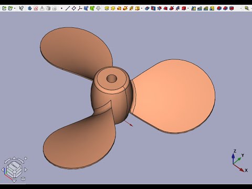Open the mini-cube menu below navigation cube
The image size is (252, 189).
(23, 179)
